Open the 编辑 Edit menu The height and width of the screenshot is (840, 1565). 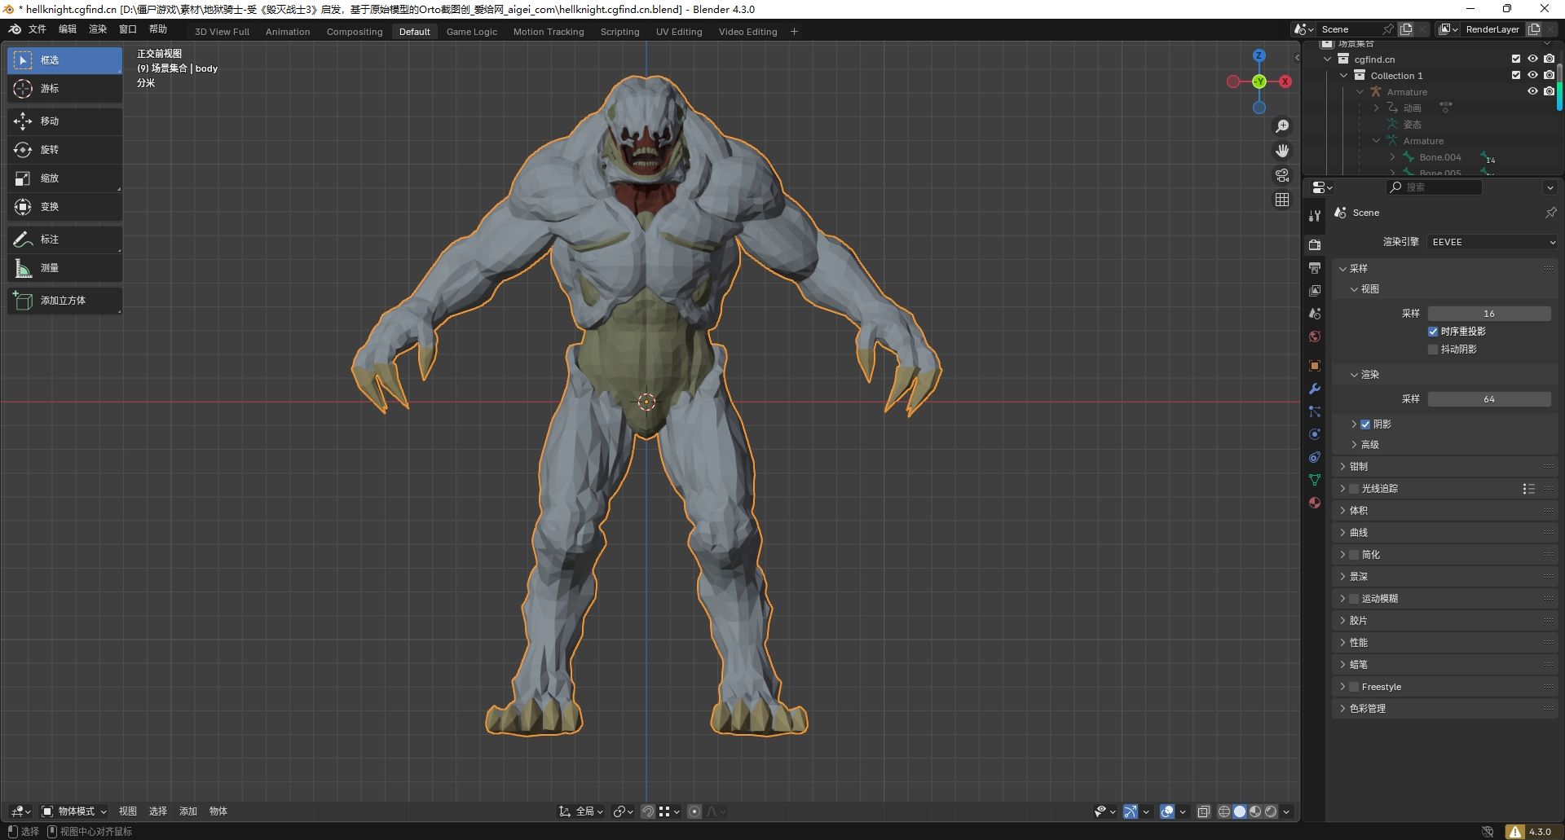click(x=68, y=29)
